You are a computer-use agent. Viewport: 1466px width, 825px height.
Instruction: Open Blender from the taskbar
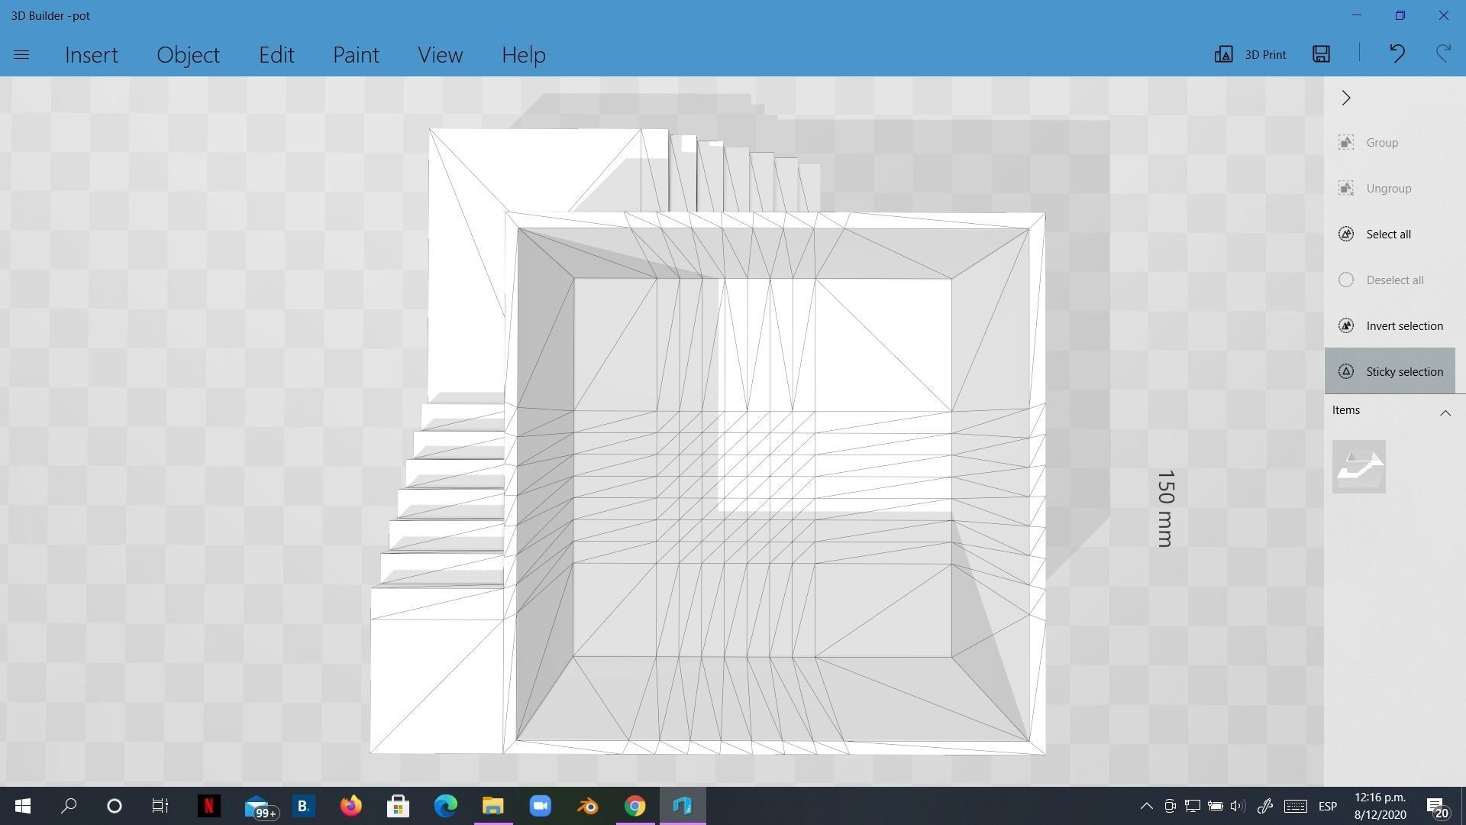point(588,806)
